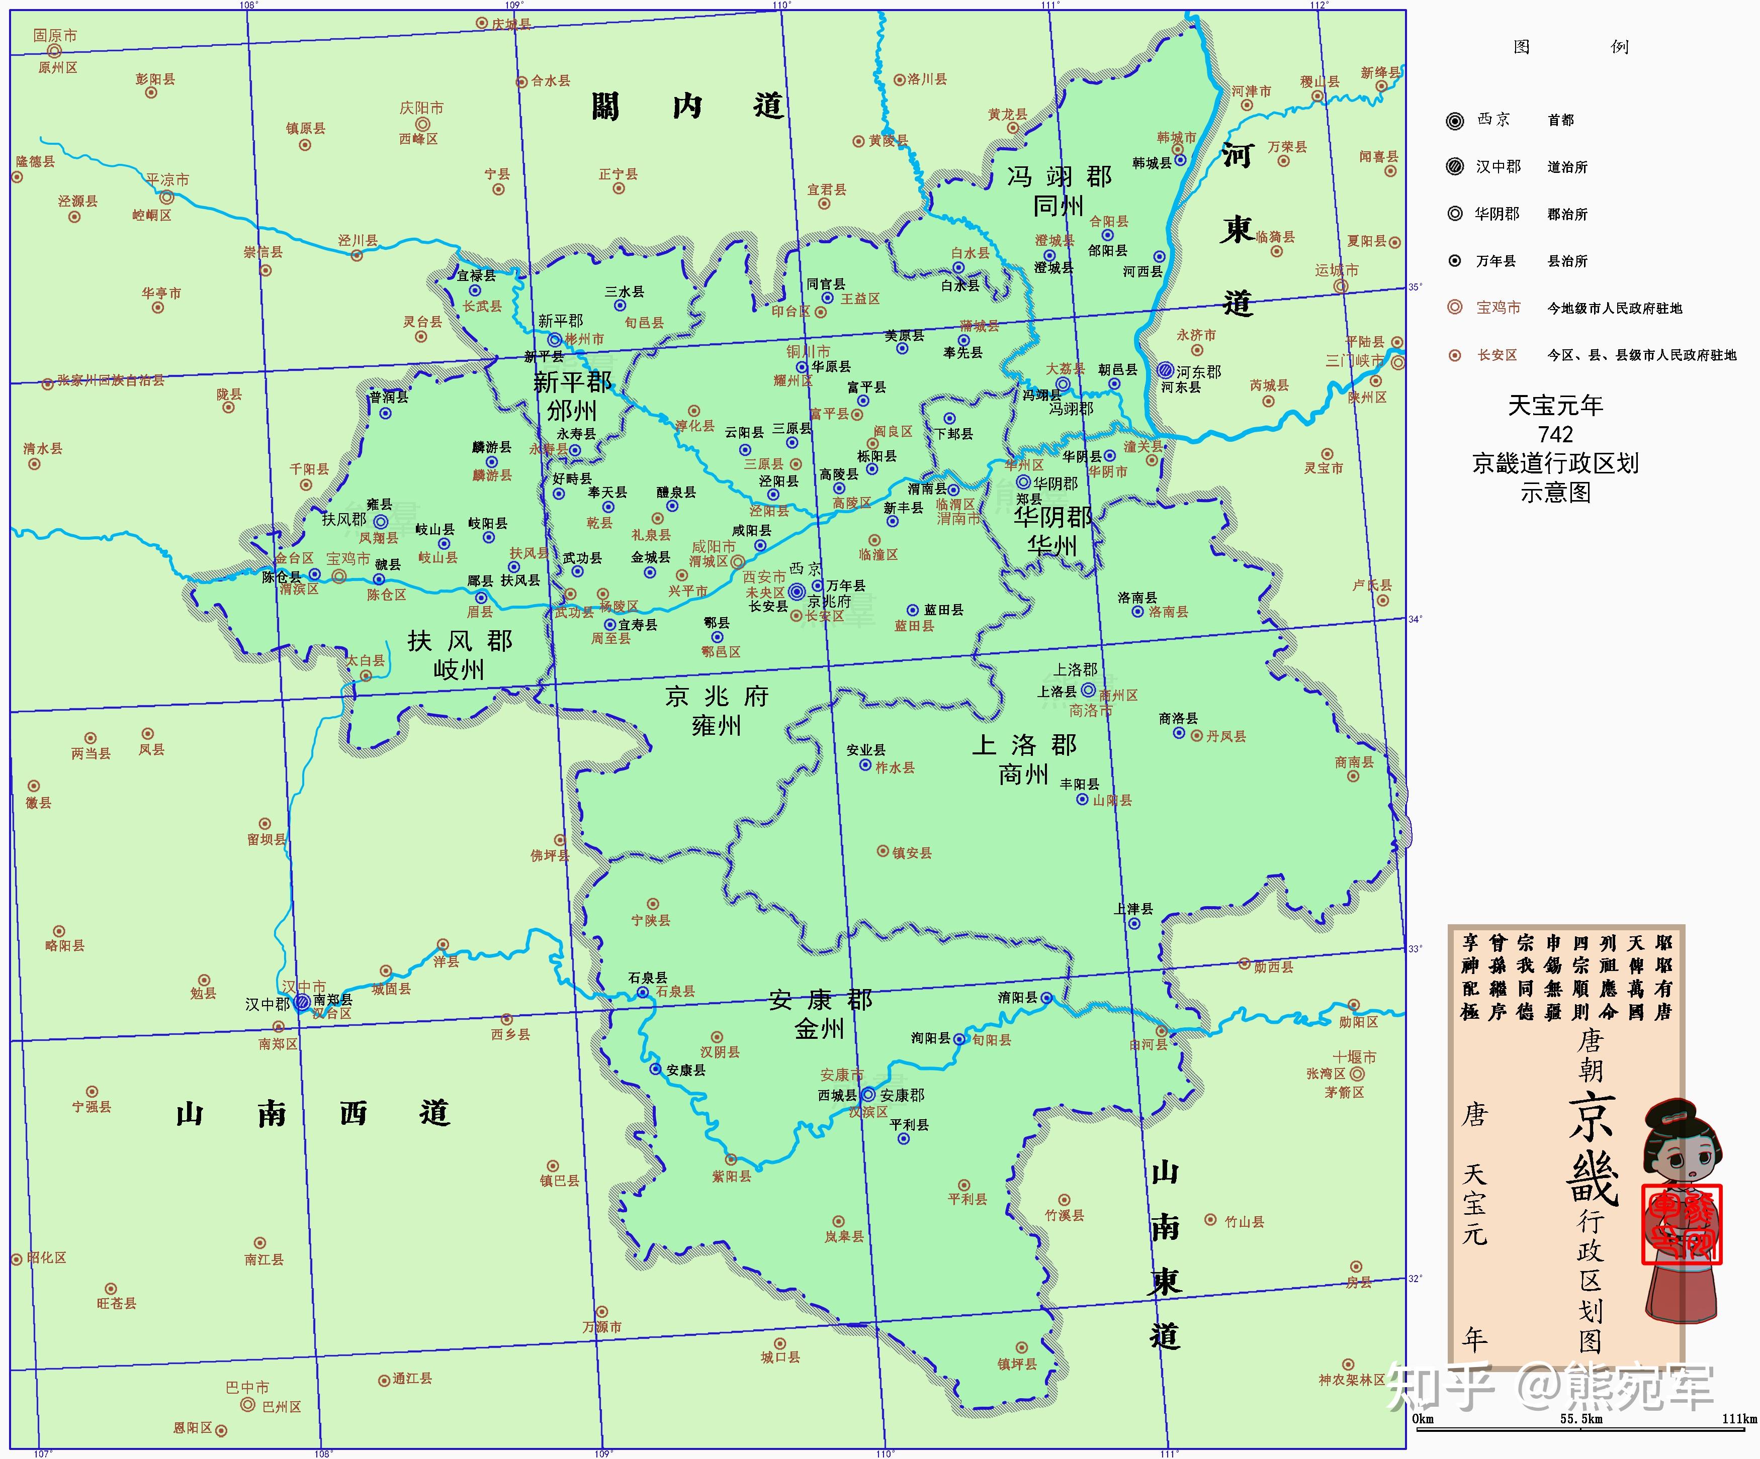Click the 华州 label under 华阴郡
Screen dimensions: 1760x1459
[1052, 546]
